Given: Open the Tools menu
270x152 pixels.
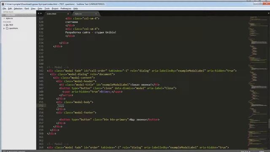Looking at the screenshot, I should [x=47, y=8].
